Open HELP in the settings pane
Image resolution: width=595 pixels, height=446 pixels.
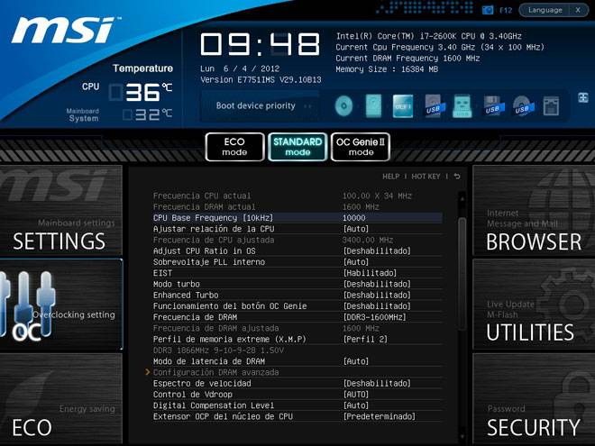coord(391,177)
